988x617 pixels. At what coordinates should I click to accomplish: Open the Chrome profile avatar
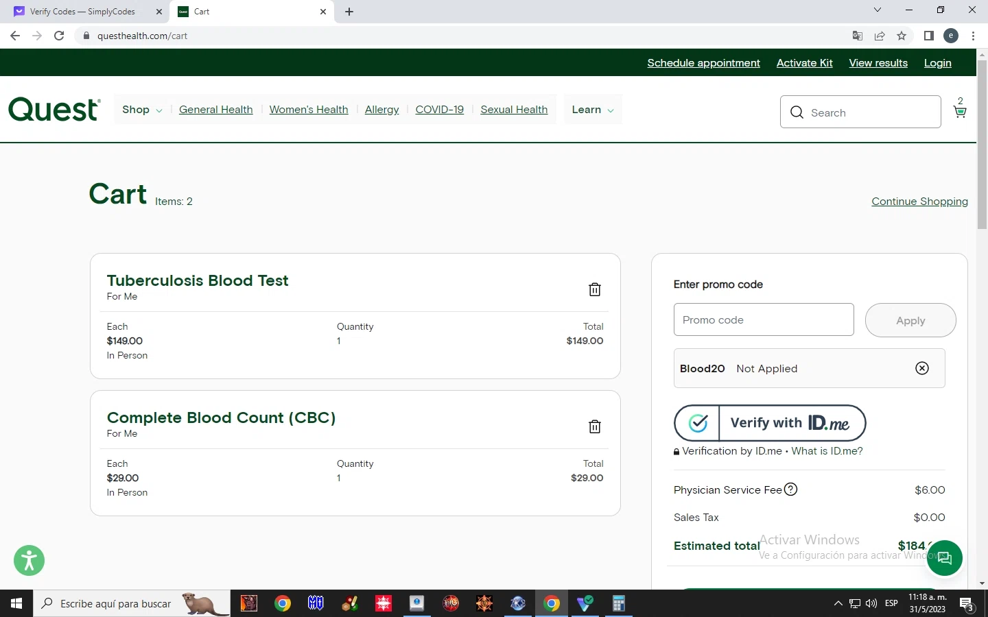951,36
